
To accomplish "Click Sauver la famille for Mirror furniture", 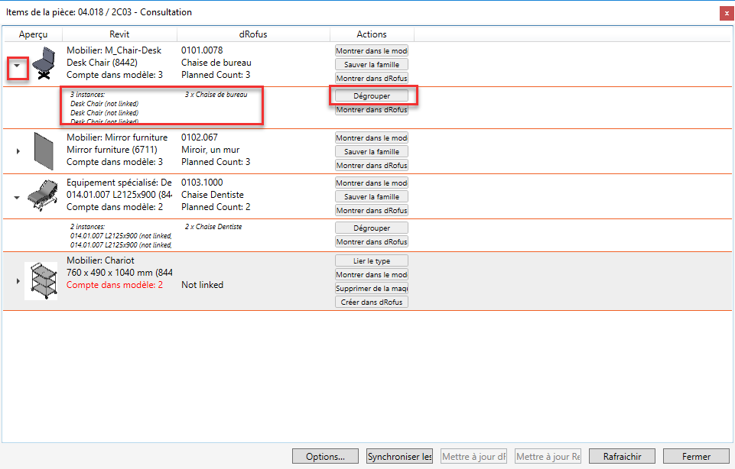I will pos(372,151).
